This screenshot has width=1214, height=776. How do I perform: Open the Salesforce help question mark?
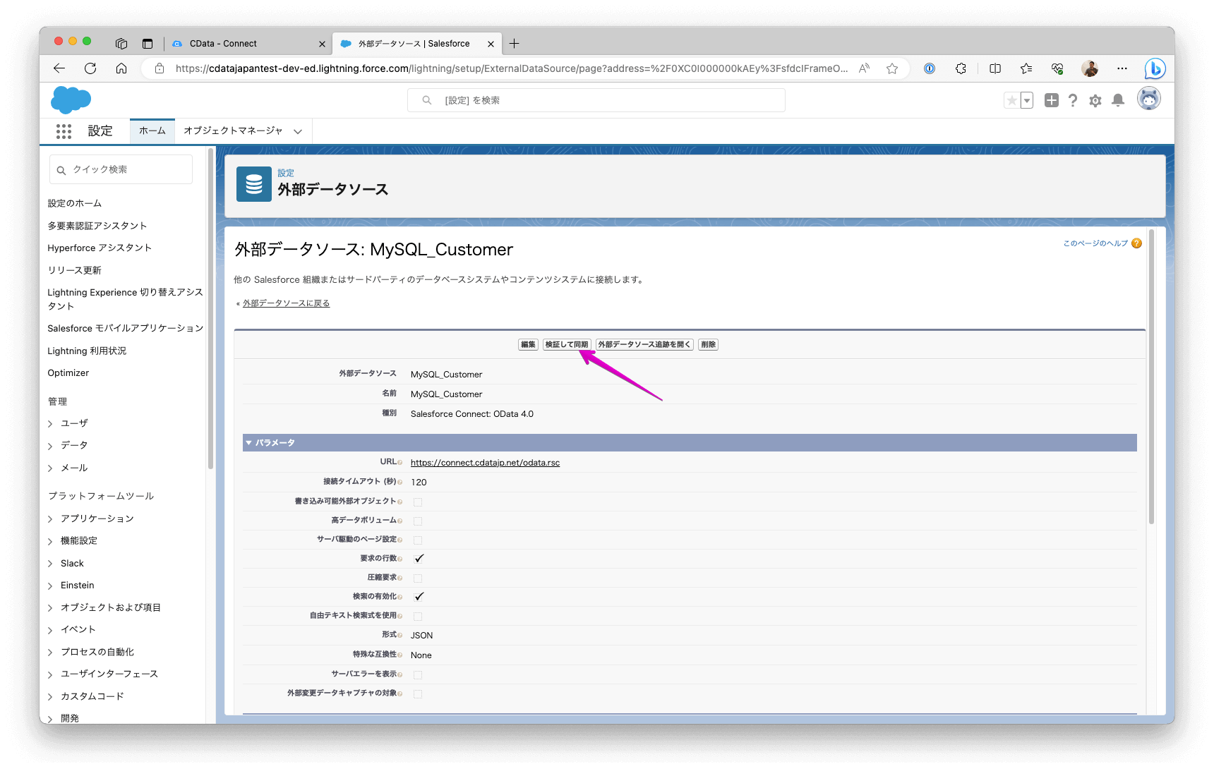point(1073,100)
